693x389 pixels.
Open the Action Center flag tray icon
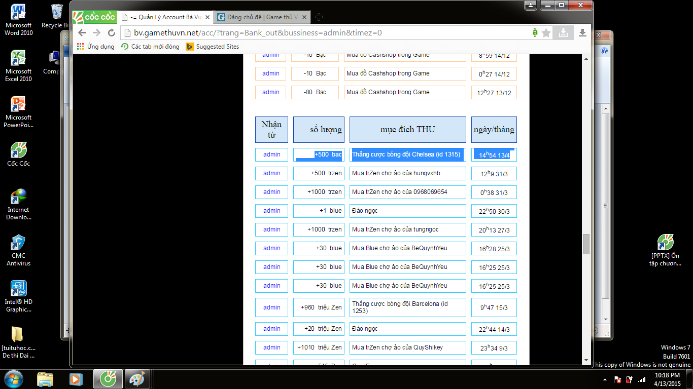[618, 379]
